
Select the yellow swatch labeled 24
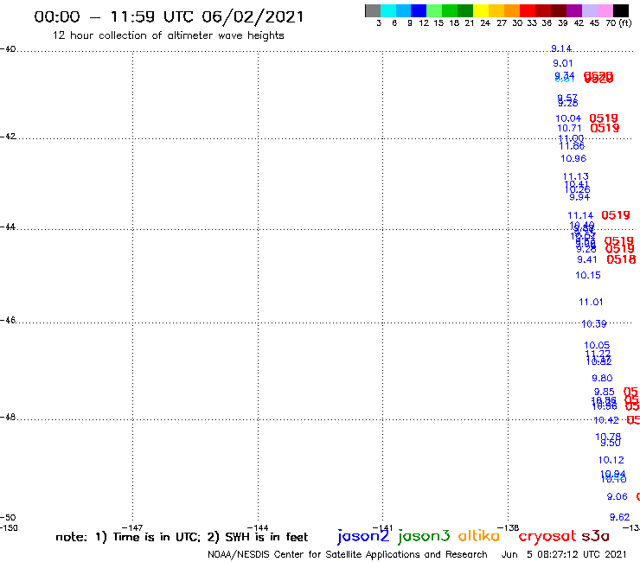pos(481,10)
